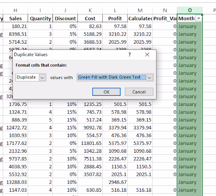The image size is (216, 196).
Task: Select Cost cell 1235.25
Action: click(90, 104)
